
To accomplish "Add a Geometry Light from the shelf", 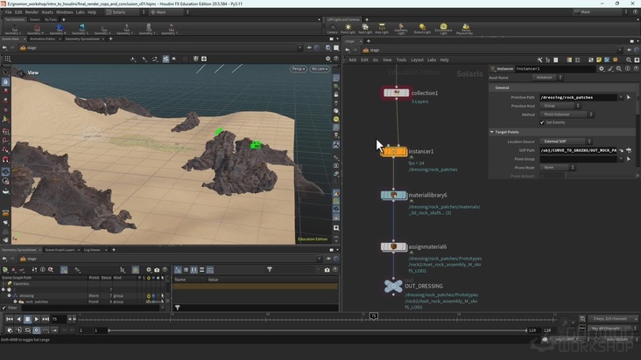I will tap(401, 29).
